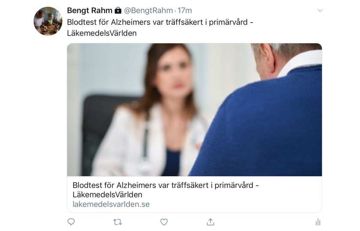Click "LäkemedelsVärlden" in the link card title
The height and width of the screenshot is (231, 360).
tap(107, 195)
